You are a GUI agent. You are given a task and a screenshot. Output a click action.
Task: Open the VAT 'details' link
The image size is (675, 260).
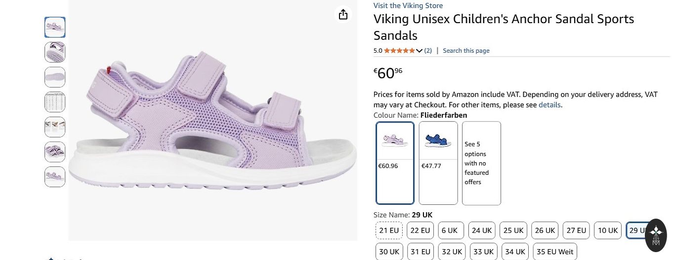click(549, 105)
